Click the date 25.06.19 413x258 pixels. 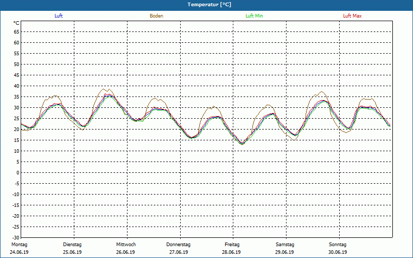pyautogui.click(x=72, y=252)
